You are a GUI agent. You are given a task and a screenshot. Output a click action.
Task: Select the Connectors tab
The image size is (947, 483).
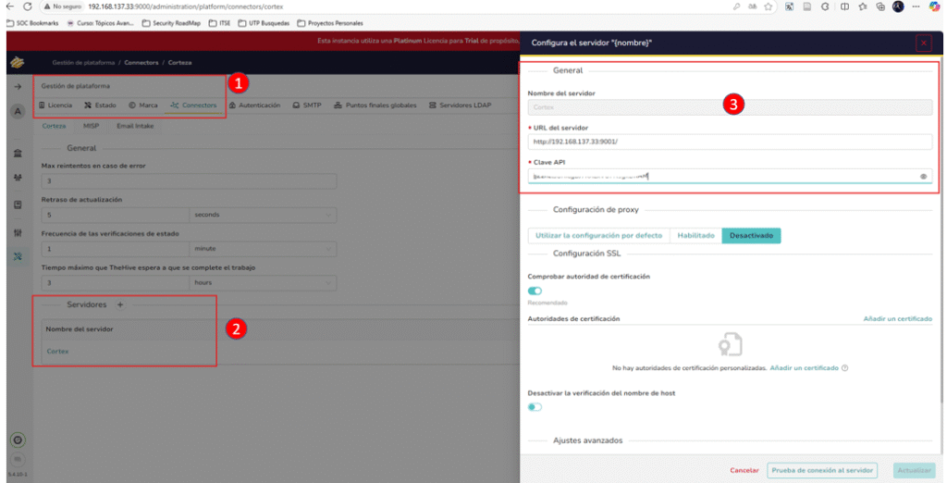[193, 105]
